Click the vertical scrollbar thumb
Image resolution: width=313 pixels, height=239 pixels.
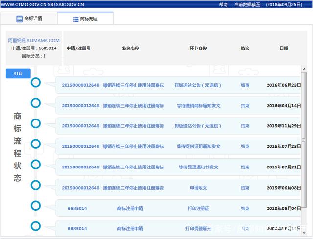point(304,140)
